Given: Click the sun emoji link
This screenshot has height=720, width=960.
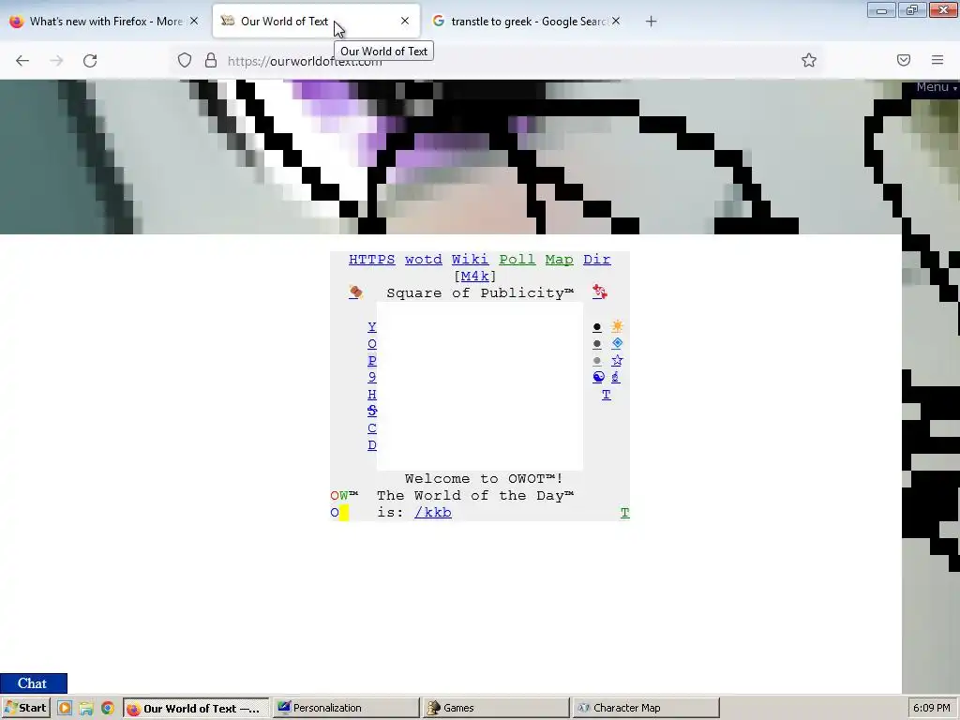Looking at the screenshot, I should coord(617,326).
